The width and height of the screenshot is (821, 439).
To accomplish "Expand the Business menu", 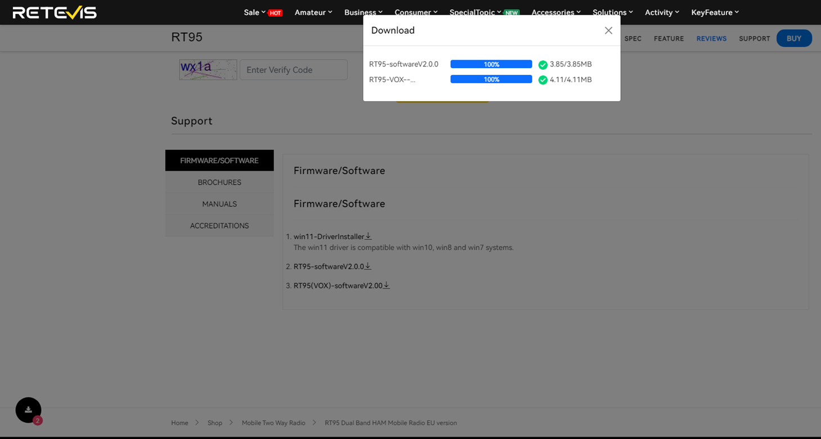I will [x=364, y=12].
